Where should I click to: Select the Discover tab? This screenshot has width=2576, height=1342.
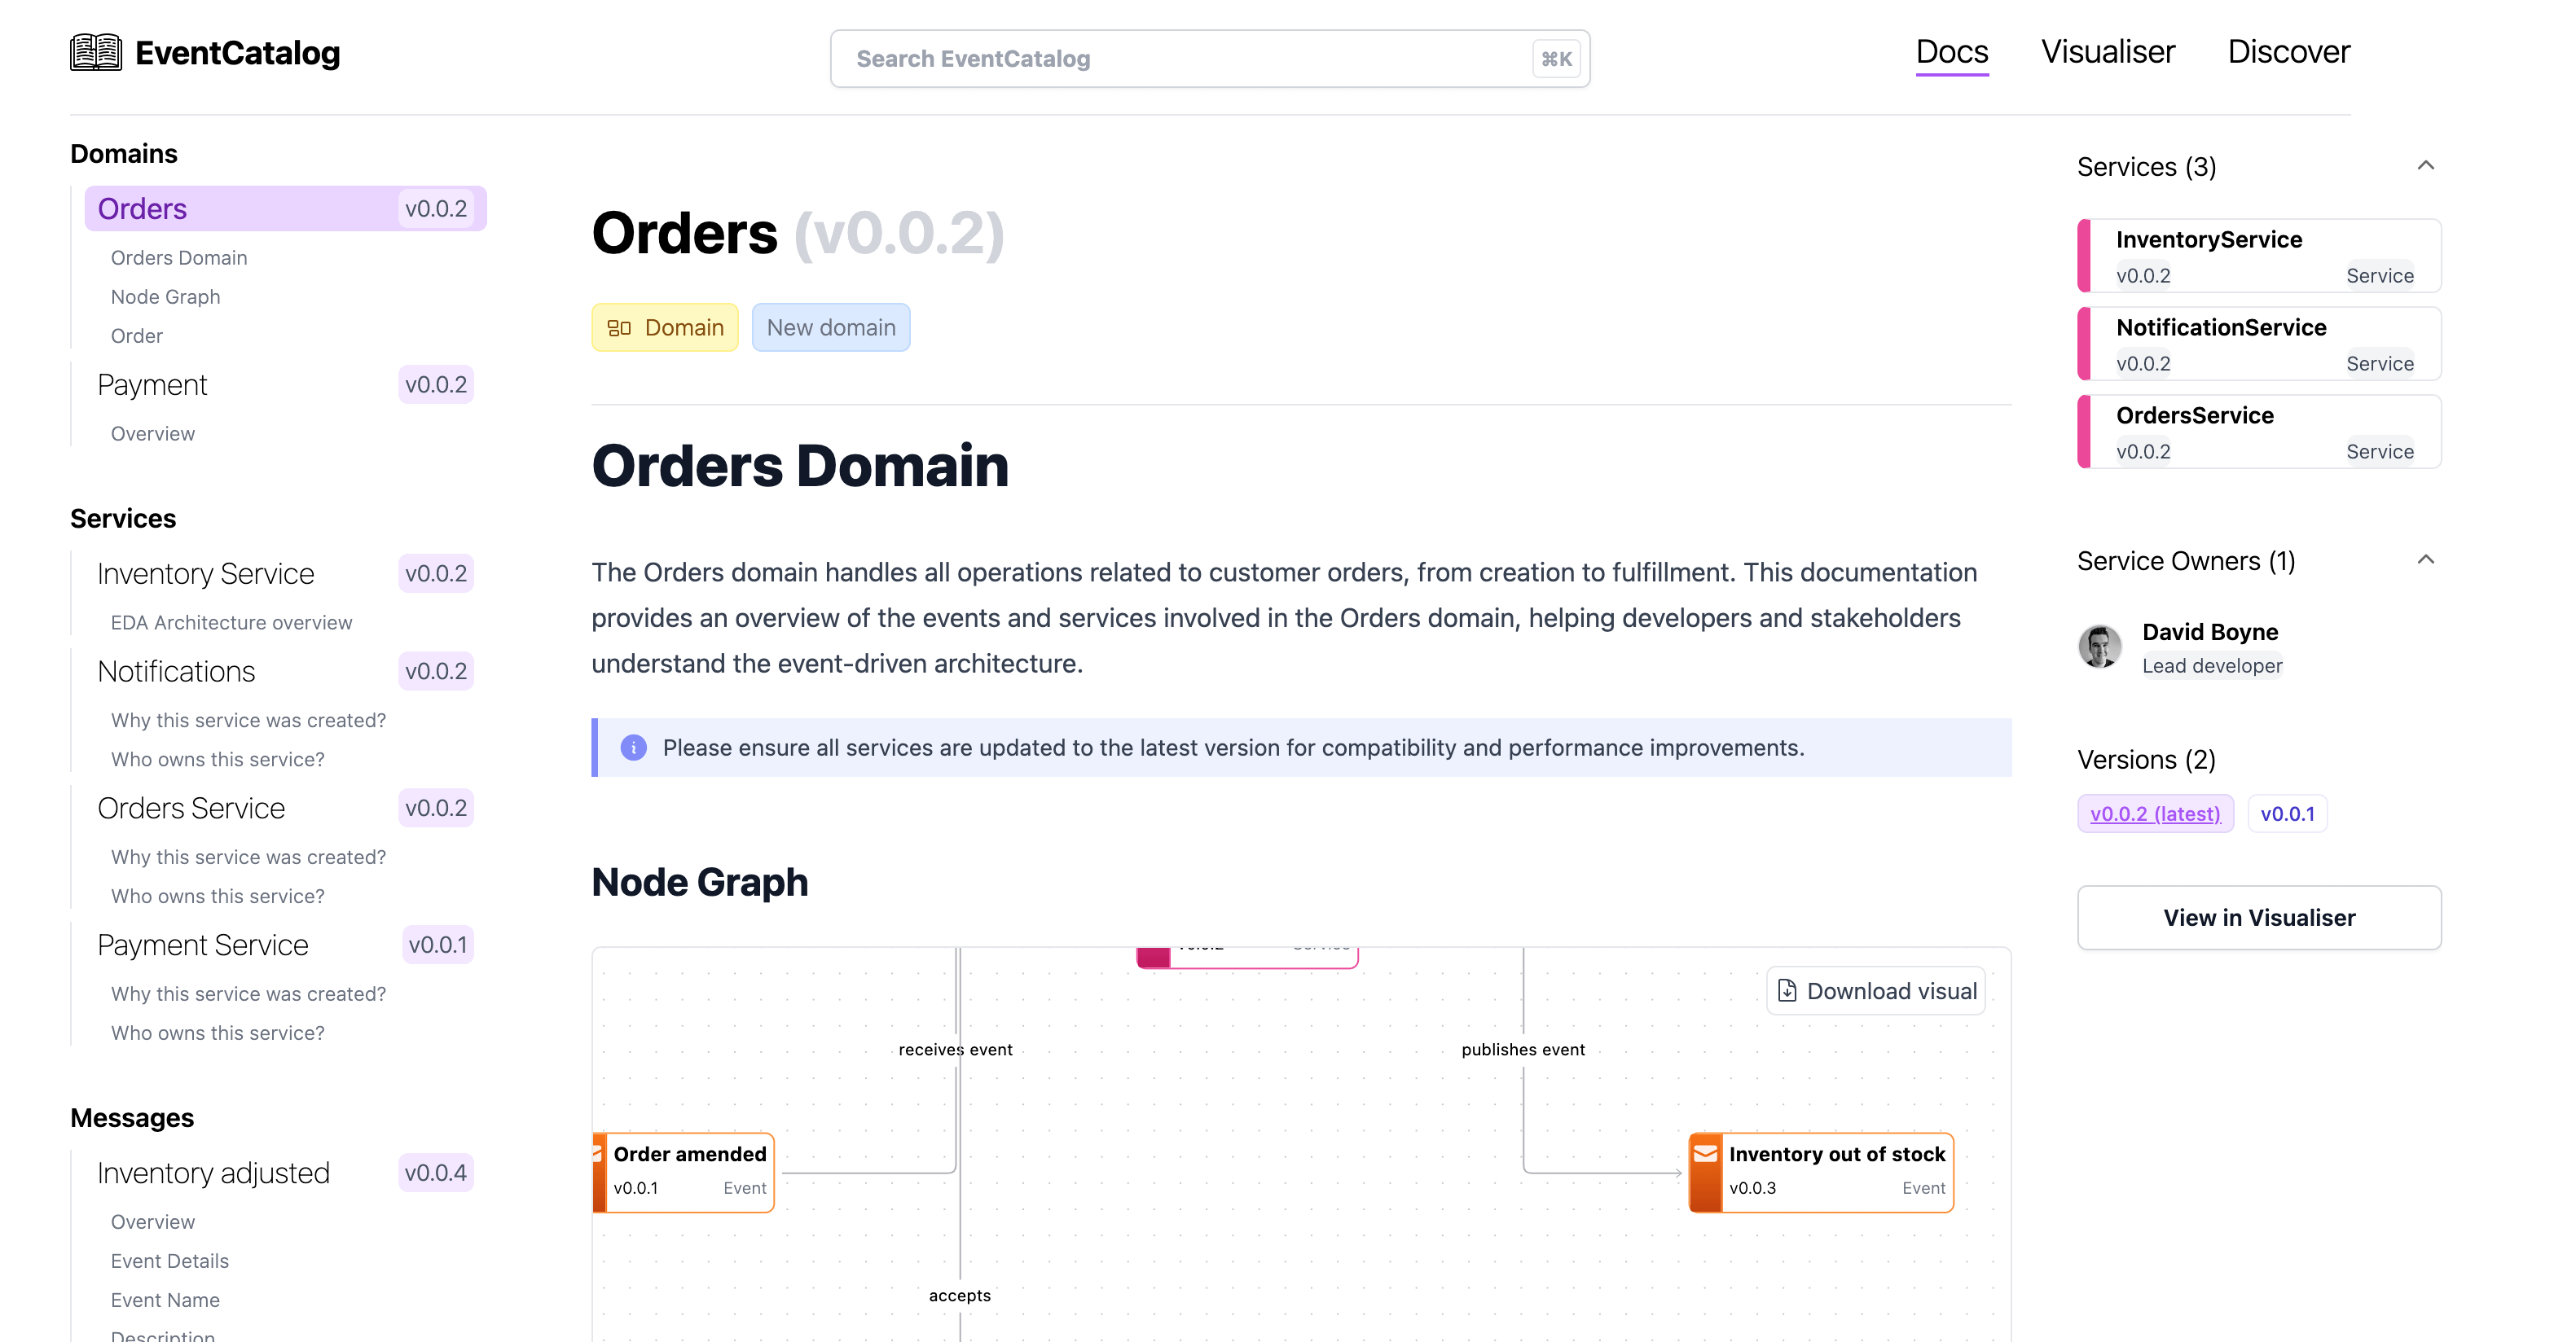[x=2288, y=51]
